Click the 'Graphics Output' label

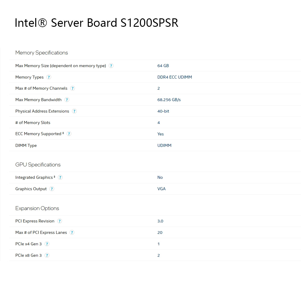pos(31,189)
